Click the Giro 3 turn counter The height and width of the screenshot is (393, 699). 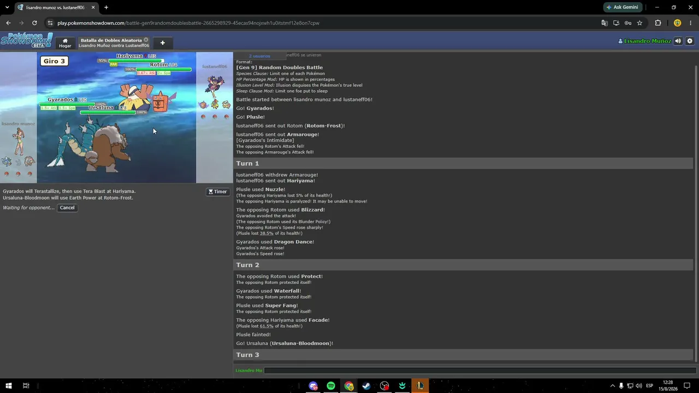coord(54,61)
